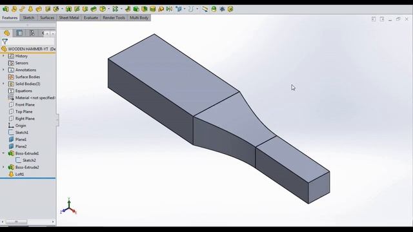Select the Revolved Cut tool
The width and height of the screenshot is (413, 232).
click(x=68, y=9)
